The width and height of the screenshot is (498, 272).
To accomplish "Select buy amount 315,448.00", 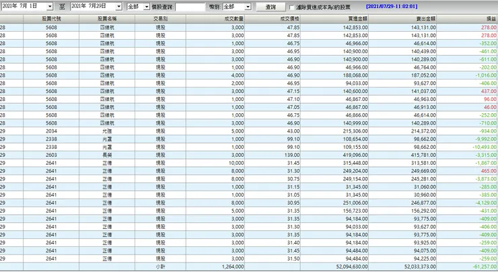I will pyautogui.click(x=355, y=163).
